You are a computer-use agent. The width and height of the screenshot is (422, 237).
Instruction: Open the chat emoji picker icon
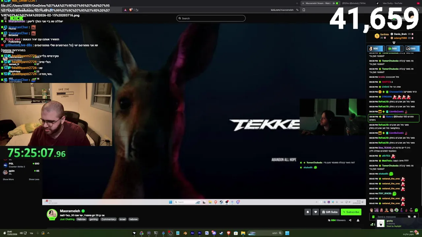[x=415, y=217]
